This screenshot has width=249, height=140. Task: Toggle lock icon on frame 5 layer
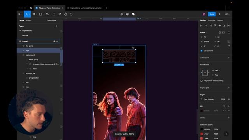(x=54, y=42)
